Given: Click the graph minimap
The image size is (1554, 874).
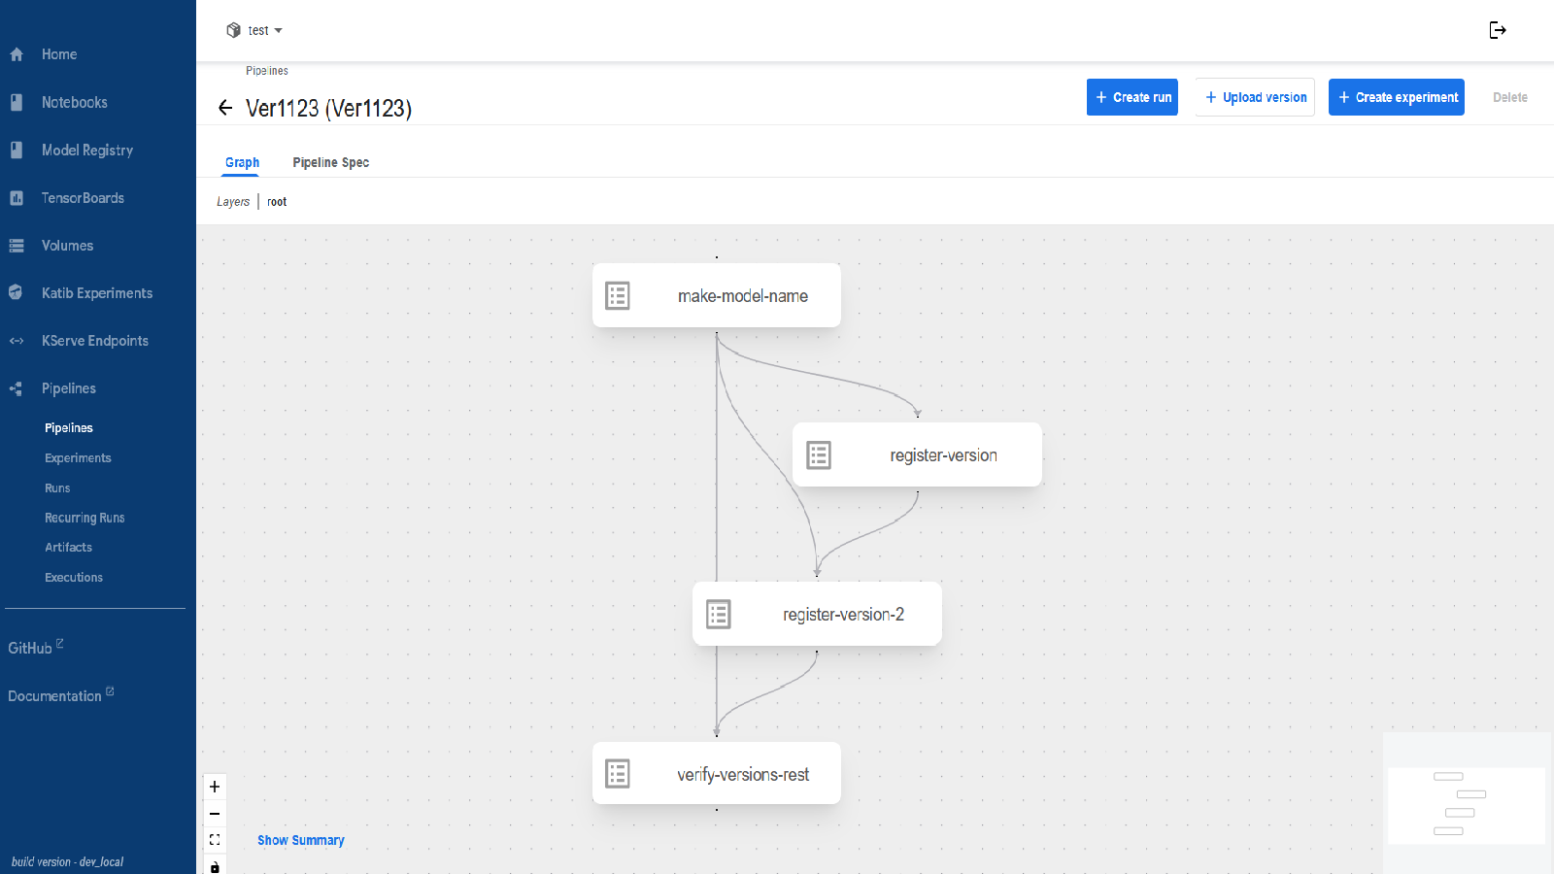Looking at the screenshot, I should pyautogui.click(x=1467, y=805).
